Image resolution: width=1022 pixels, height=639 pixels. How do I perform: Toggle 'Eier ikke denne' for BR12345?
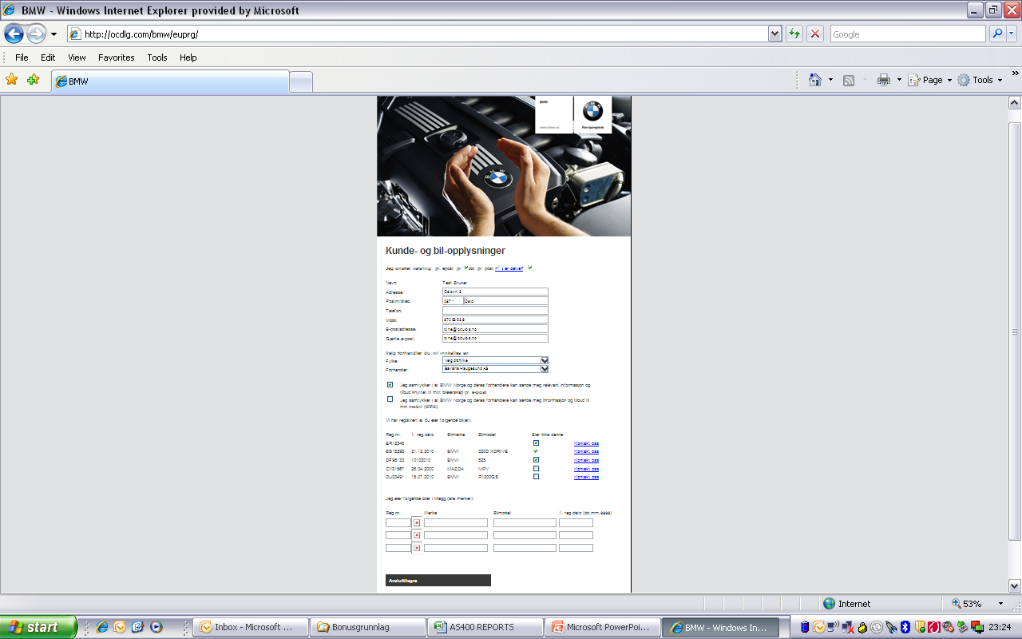536,443
